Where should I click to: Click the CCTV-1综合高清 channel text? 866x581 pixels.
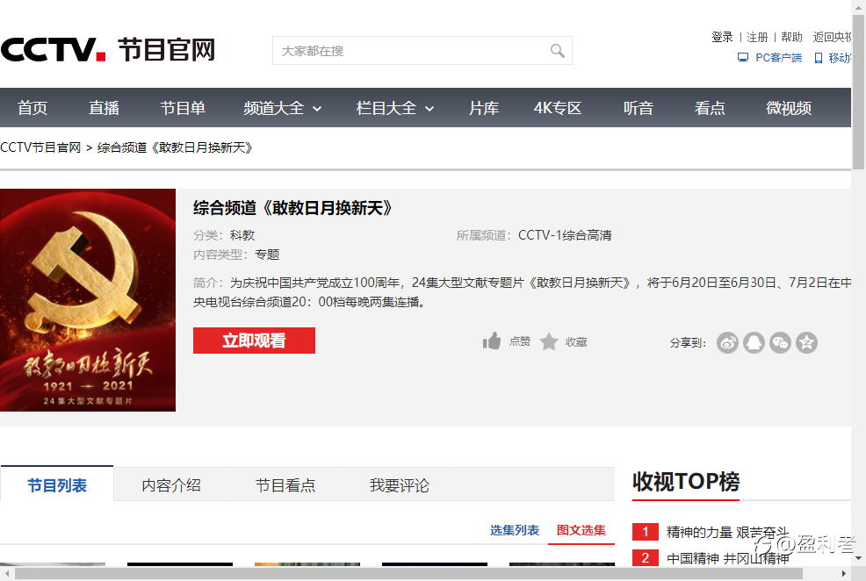(565, 235)
